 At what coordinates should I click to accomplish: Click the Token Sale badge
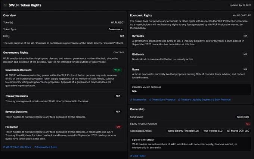pos(243,117)
